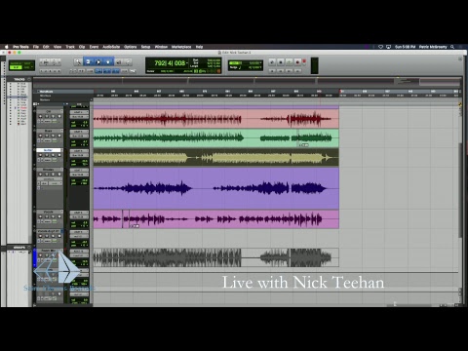Open the Window menu

pos(161,47)
